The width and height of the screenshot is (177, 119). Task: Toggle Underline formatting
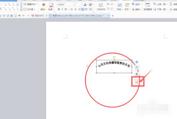(x=66, y=10)
